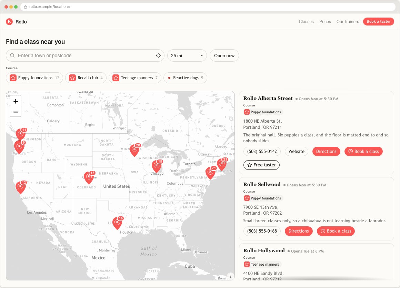The image size is (400, 288).
Task: Click the Free taster button
Action: pos(261,165)
